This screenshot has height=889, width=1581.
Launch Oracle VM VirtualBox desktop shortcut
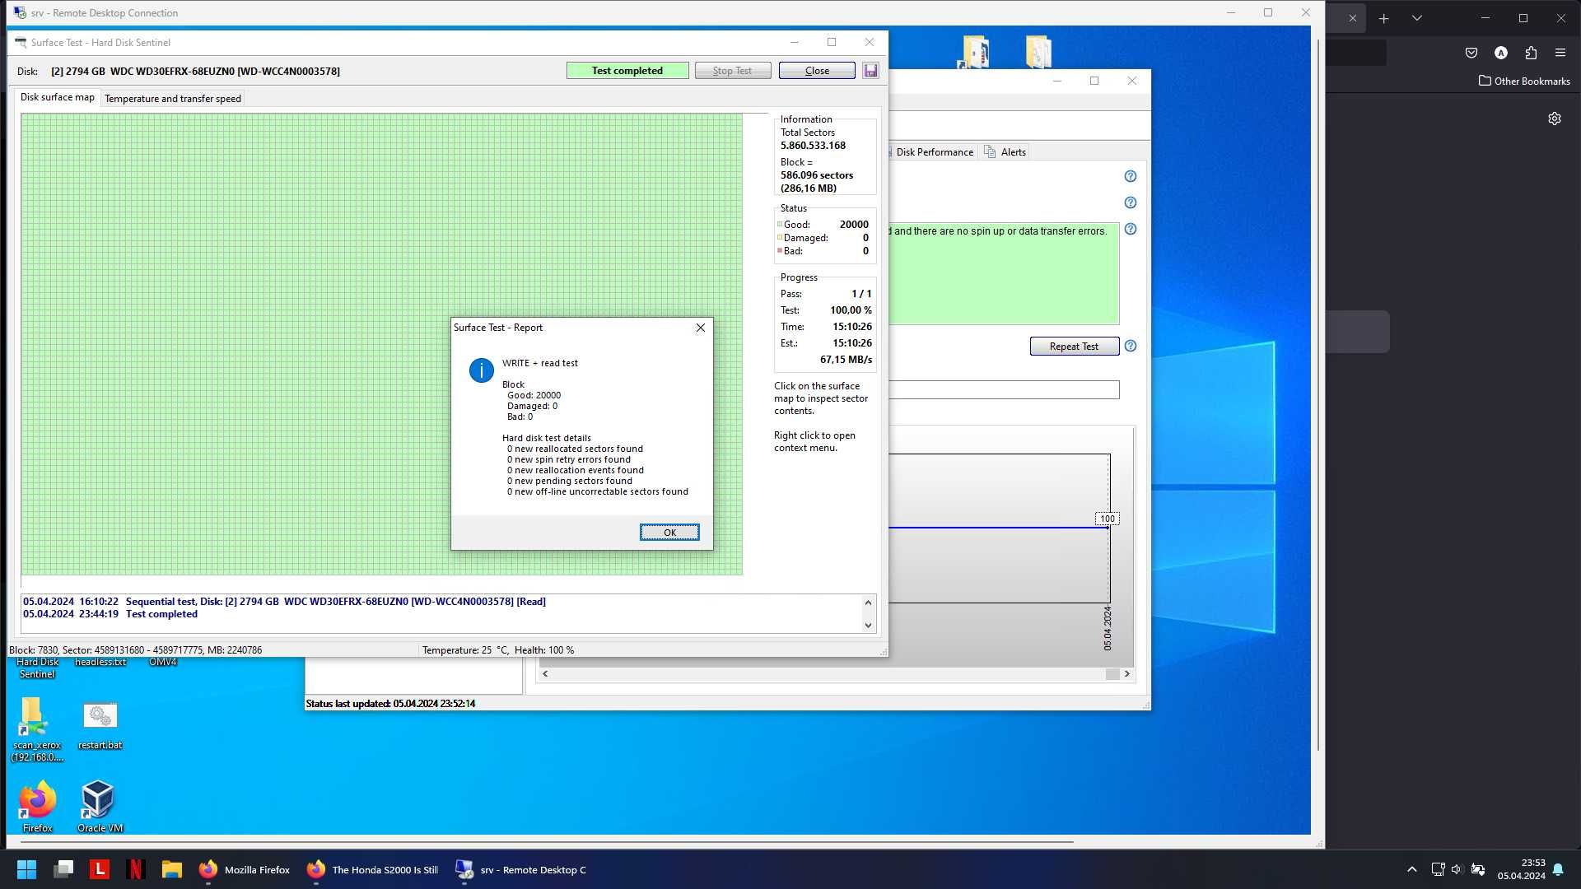[x=100, y=806]
